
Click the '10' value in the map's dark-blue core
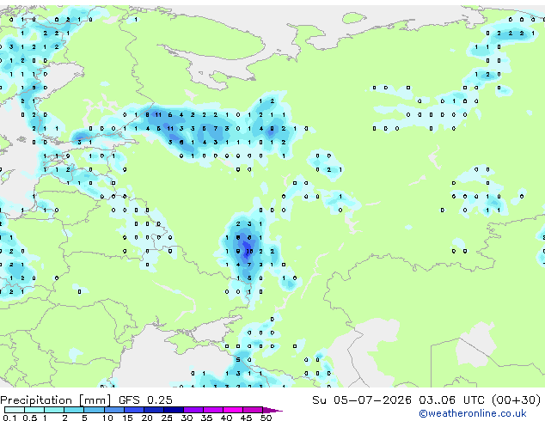[x=249, y=251]
